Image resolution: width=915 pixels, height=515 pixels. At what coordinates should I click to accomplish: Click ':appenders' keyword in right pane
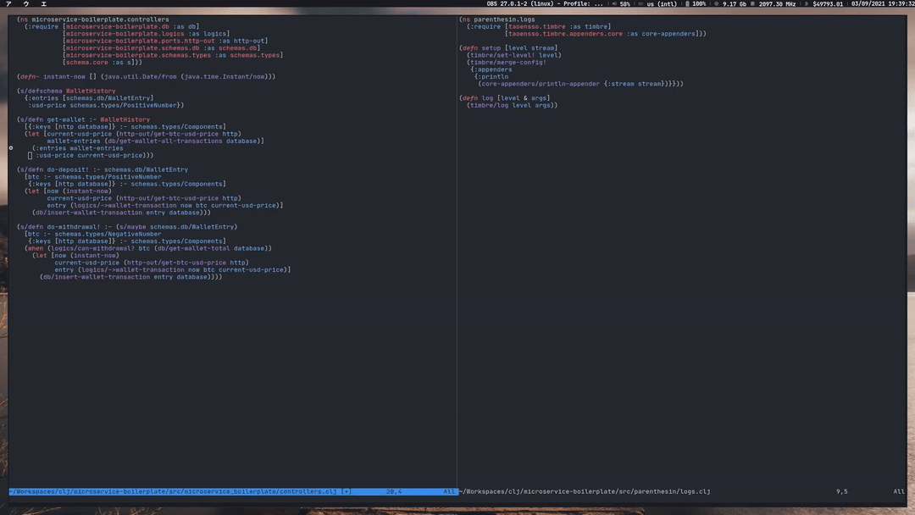(493, 69)
